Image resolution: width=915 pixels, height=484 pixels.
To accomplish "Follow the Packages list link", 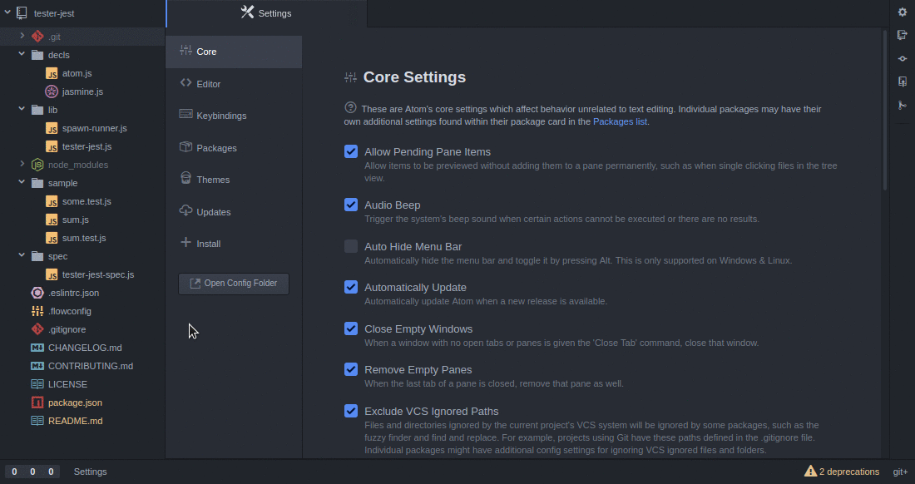I will click(x=620, y=122).
